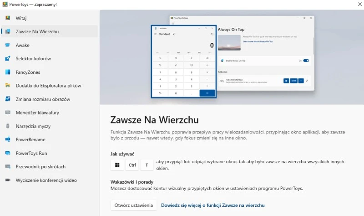
Task: Select Zawsze Na Wierzchu in sidebar
Action: (x=50, y=31)
